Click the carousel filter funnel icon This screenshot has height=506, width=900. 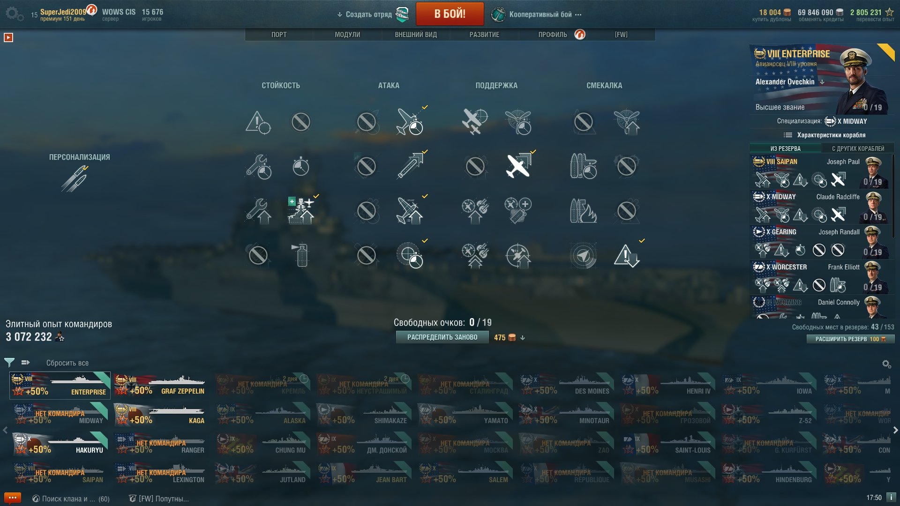[x=9, y=363]
